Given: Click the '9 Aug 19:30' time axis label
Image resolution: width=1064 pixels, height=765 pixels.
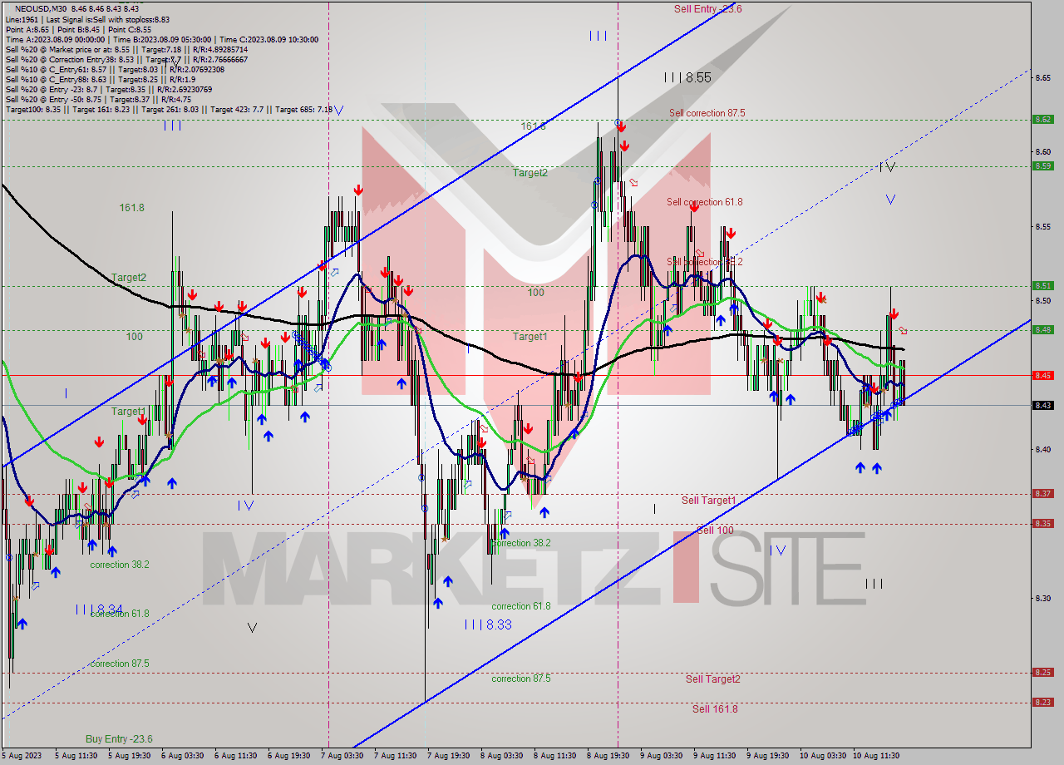Looking at the screenshot, I should [768, 756].
